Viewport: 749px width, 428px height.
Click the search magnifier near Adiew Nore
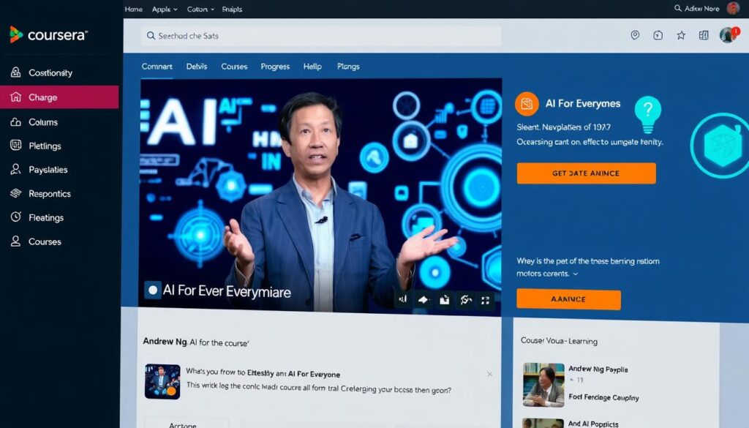(x=678, y=8)
